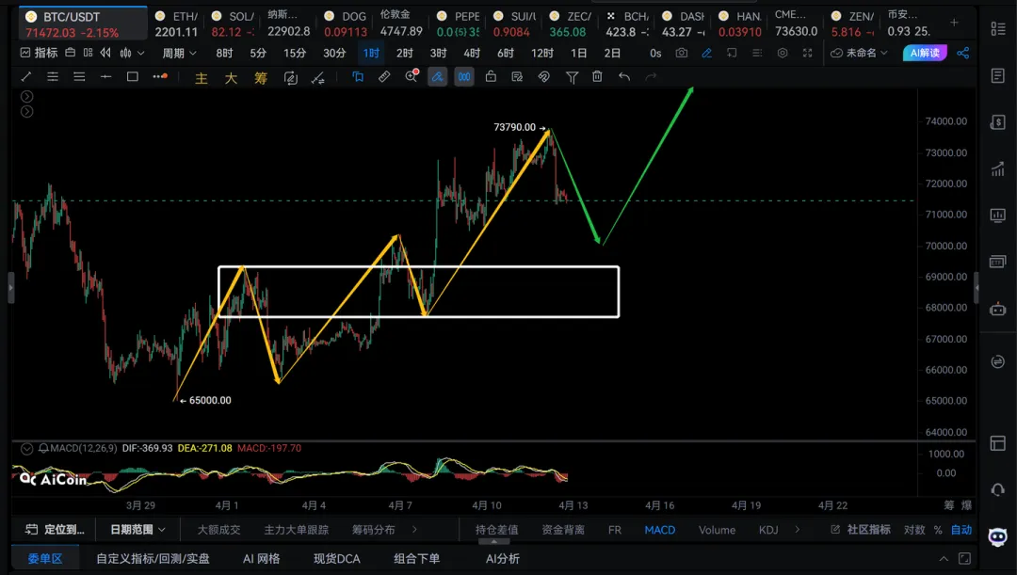
Task: Open the customer support headset icon
Action: 998,490
